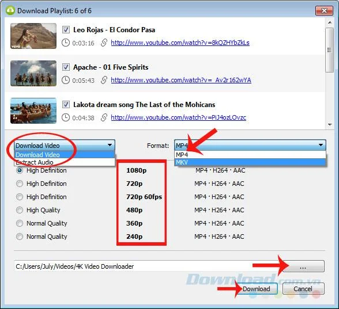
Task: Click clock icon beside 0:04:38 duration
Action: click(66, 117)
